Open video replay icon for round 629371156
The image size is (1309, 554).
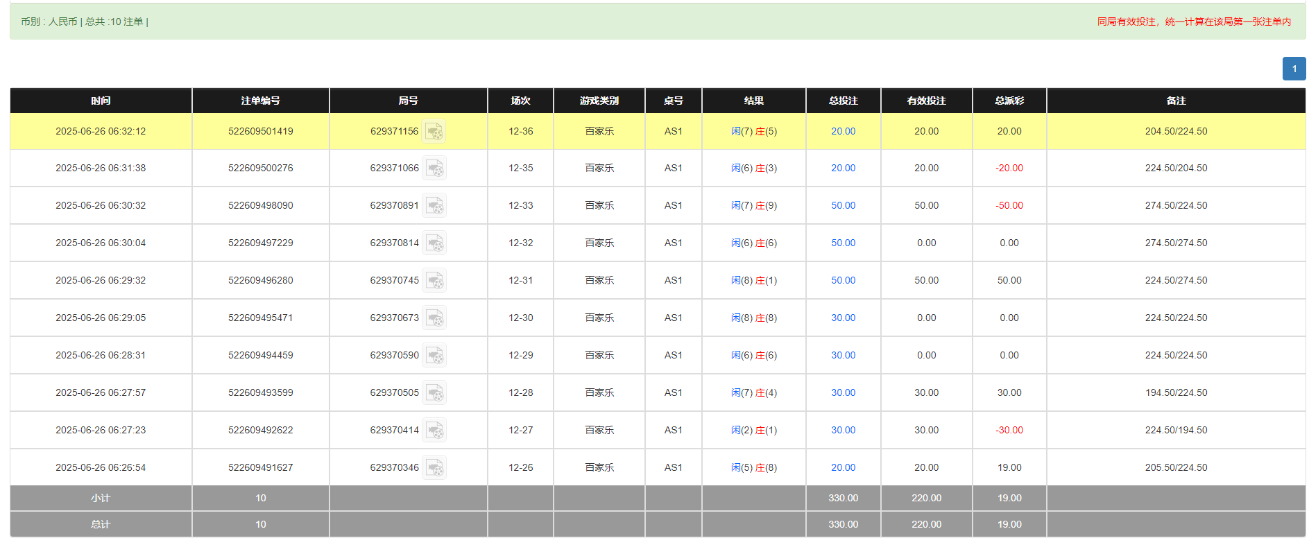click(434, 132)
